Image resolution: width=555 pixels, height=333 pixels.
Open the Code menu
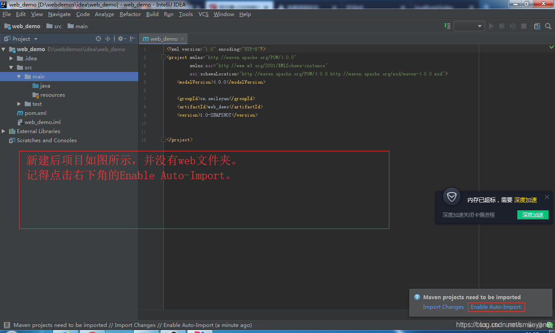click(83, 14)
